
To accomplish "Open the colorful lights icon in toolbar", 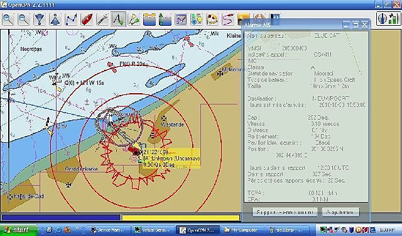I will click(197, 20).
